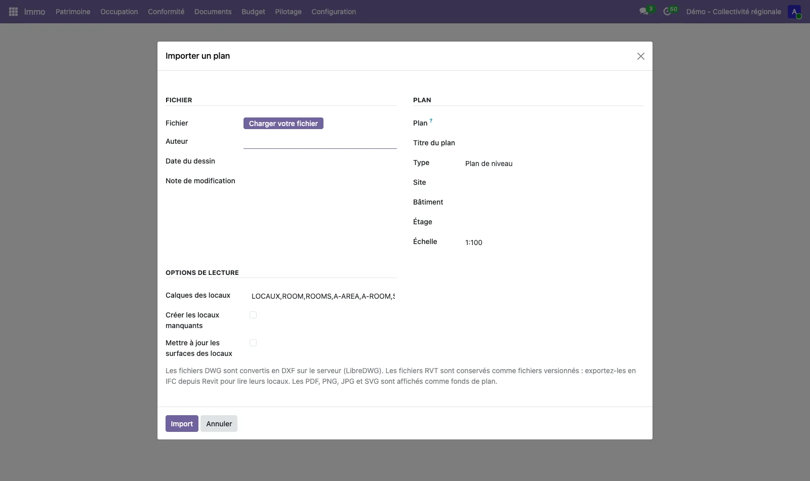Open the Pilotage menu
The image size is (810, 481).
coord(288,12)
